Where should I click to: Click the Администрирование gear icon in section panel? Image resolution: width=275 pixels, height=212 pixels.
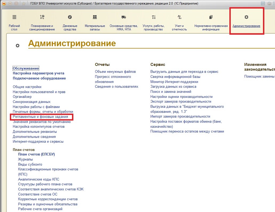[246, 17]
